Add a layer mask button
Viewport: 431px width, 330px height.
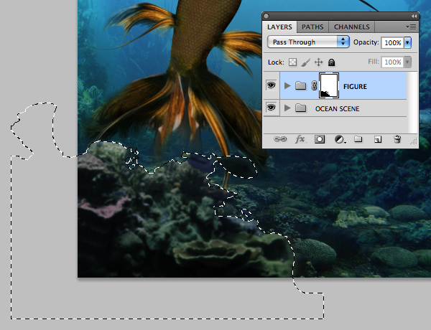pyautogui.click(x=320, y=139)
